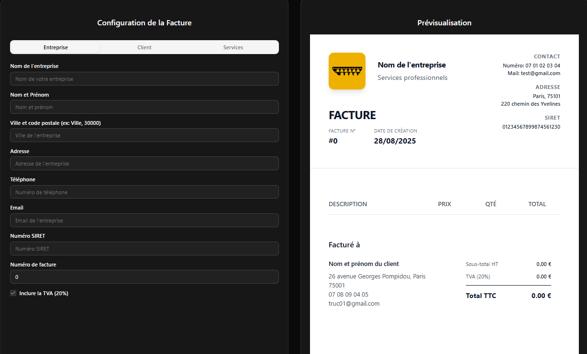Focus the Nom et Prénom field
Screen dimensions: 587x354
144,107
